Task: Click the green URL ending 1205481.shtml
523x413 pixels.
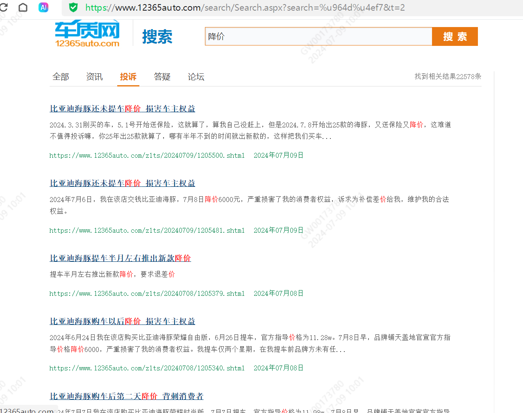Action: point(147,230)
